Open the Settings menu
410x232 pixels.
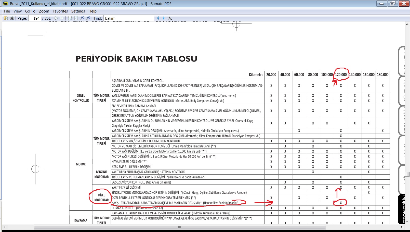coord(78,11)
